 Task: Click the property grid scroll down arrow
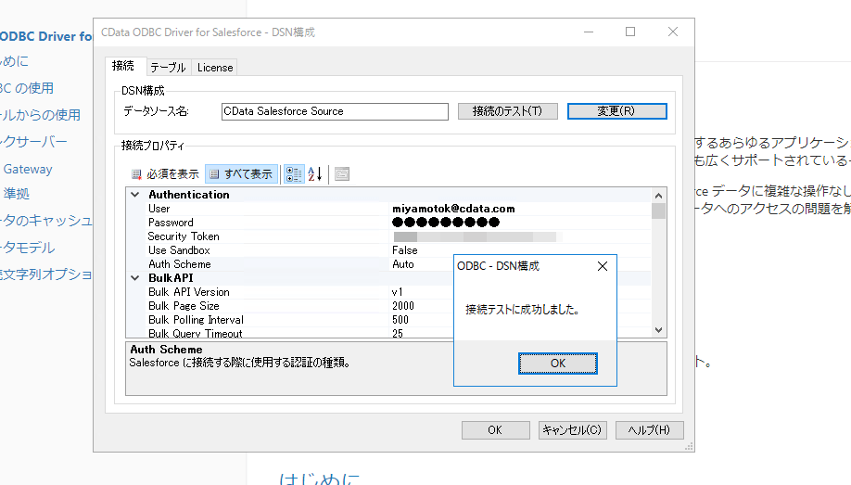[658, 329]
